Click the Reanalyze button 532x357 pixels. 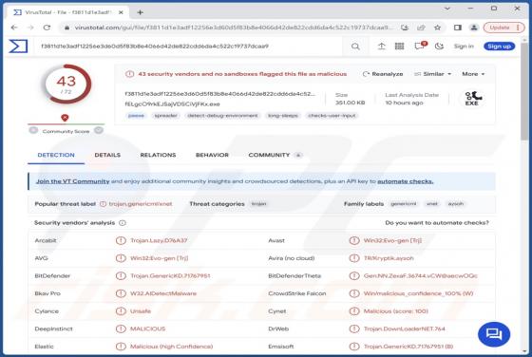click(x=383, y=74)
